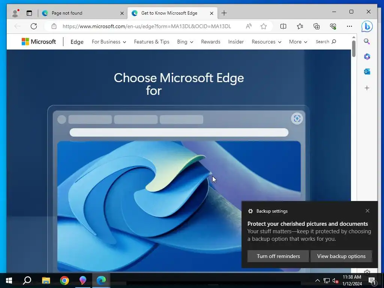The image size is (384, 288).
Task: Expand the More dropdown menu
Action: pyautogui.click(x=298, y=42)
